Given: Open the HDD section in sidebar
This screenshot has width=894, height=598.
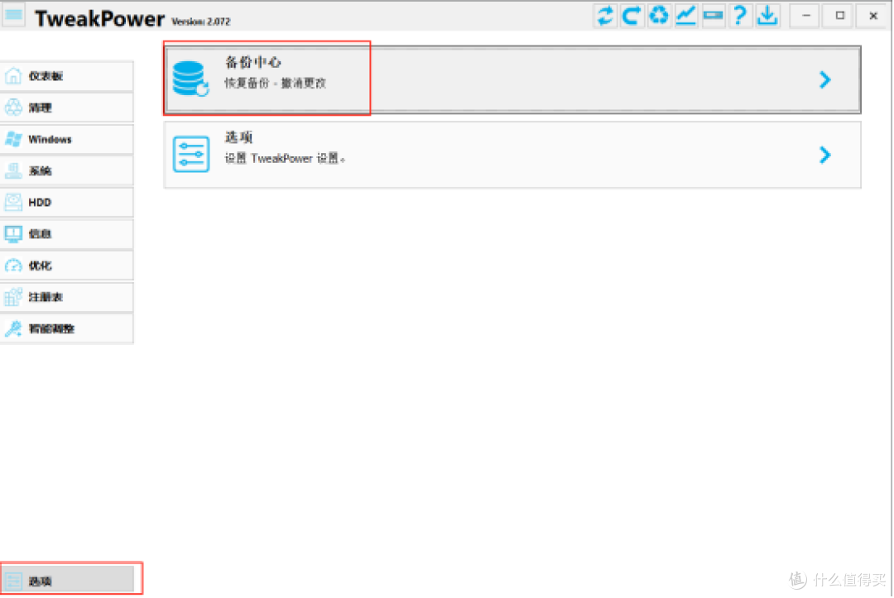Looking at the screenshot, I should pyautogui.click(x=67, y=202).
